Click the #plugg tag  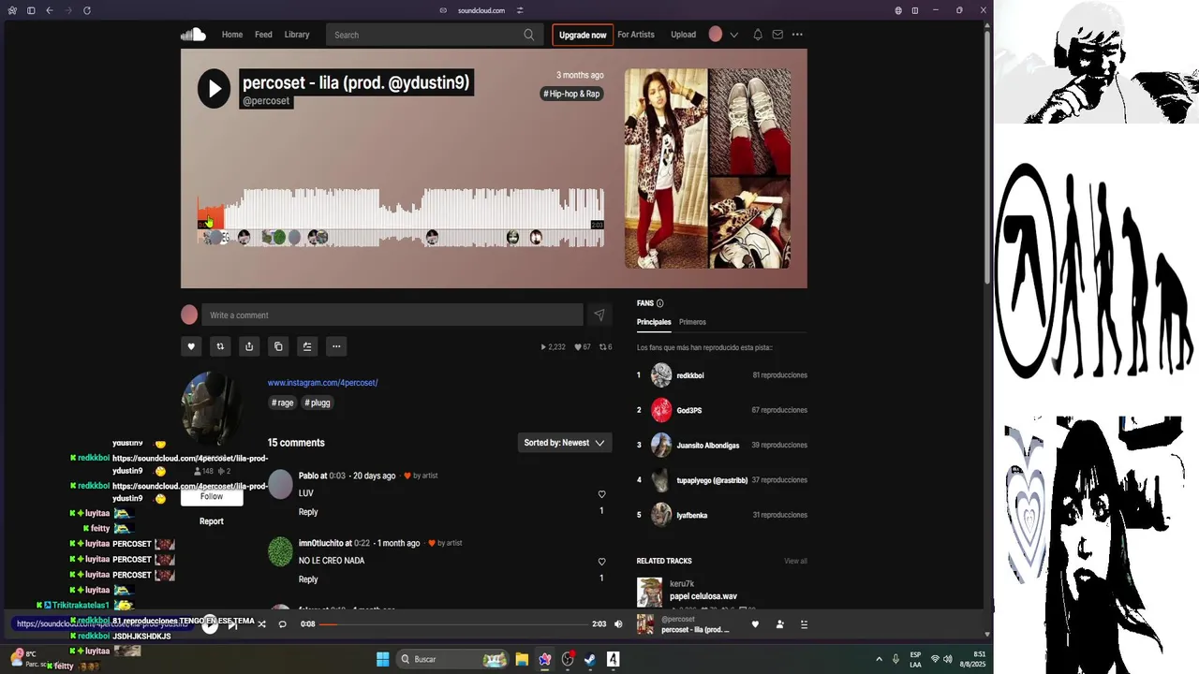pyautogui.click(x=318, y=403)
